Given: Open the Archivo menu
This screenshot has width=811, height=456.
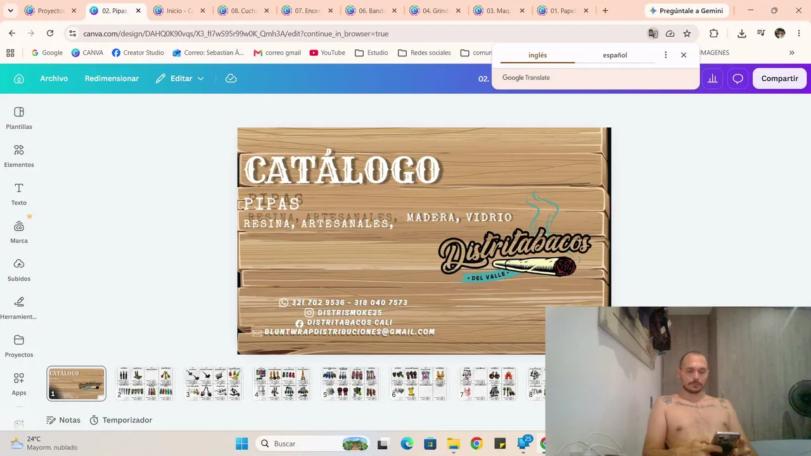Looking at the screenshot, I should (x=54, y=79).
